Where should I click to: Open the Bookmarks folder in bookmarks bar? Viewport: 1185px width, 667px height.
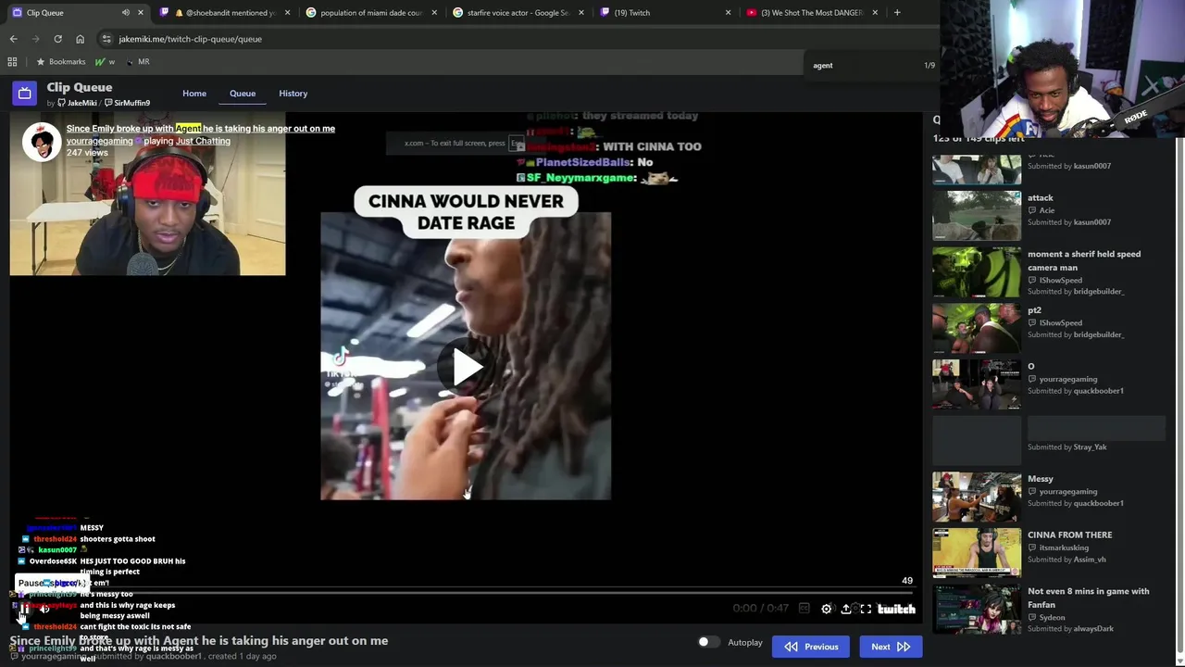[x=60, y=61]
